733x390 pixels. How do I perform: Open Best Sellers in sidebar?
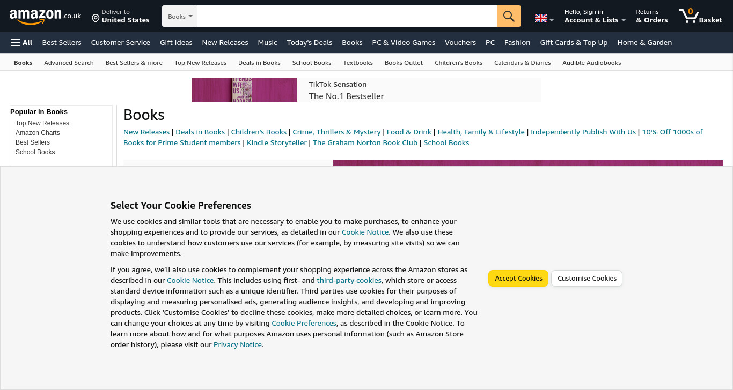pos(33,142)
